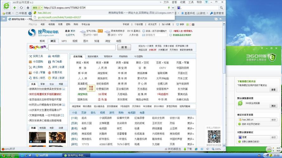Expand the address bar URL dropdown arrow

coord(173,8)
